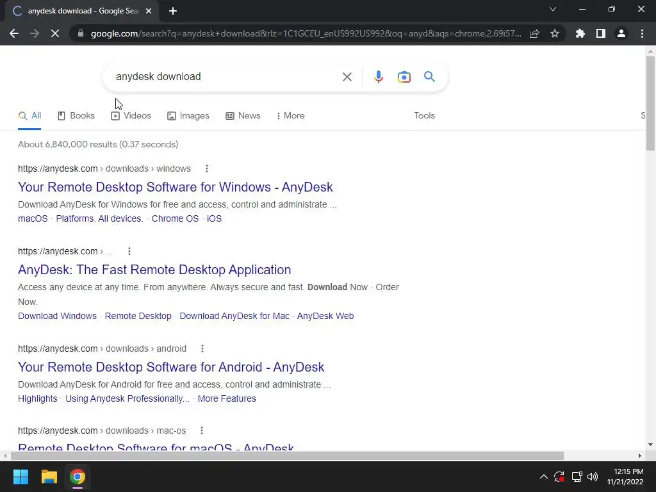Follow the More Features sitelink
This screenshot has height=492, width=656.
click(x=227, y=398)
